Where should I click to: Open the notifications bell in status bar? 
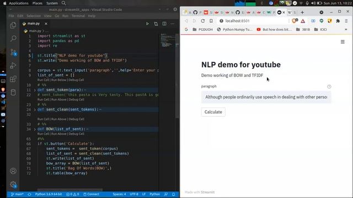click(174, 194)
